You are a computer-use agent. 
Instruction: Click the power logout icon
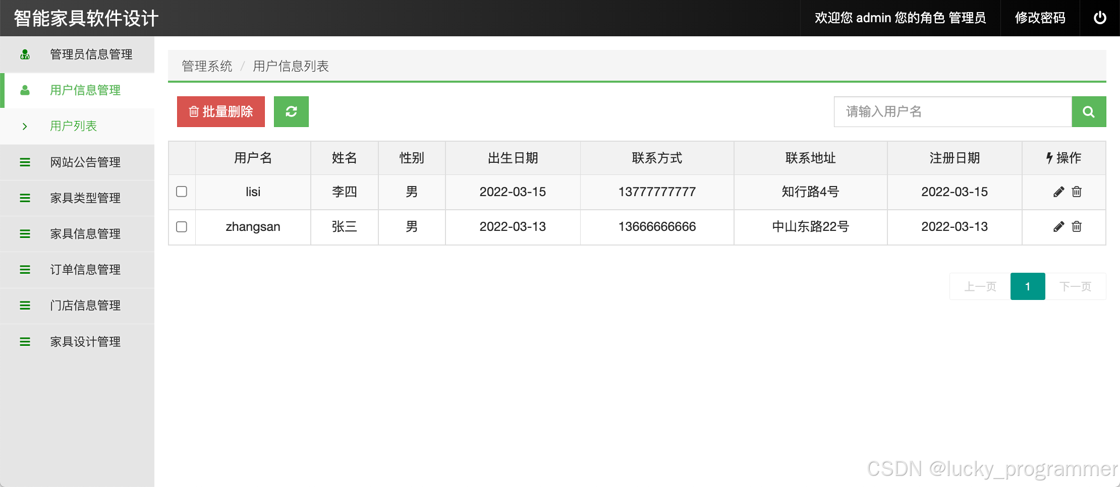(x=1100, y=18)
